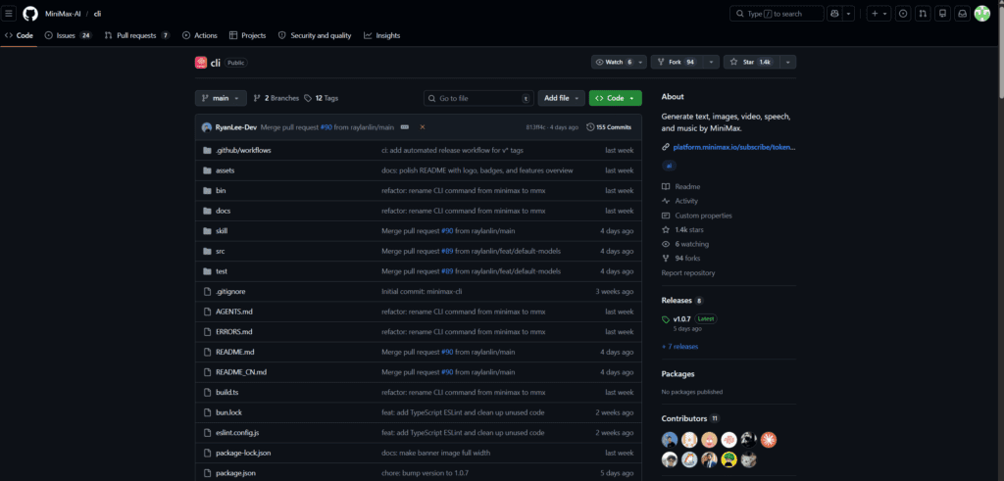Open the repositories icon in the top header
This screenshot has width=1004, height=481.
click(942, 14)
